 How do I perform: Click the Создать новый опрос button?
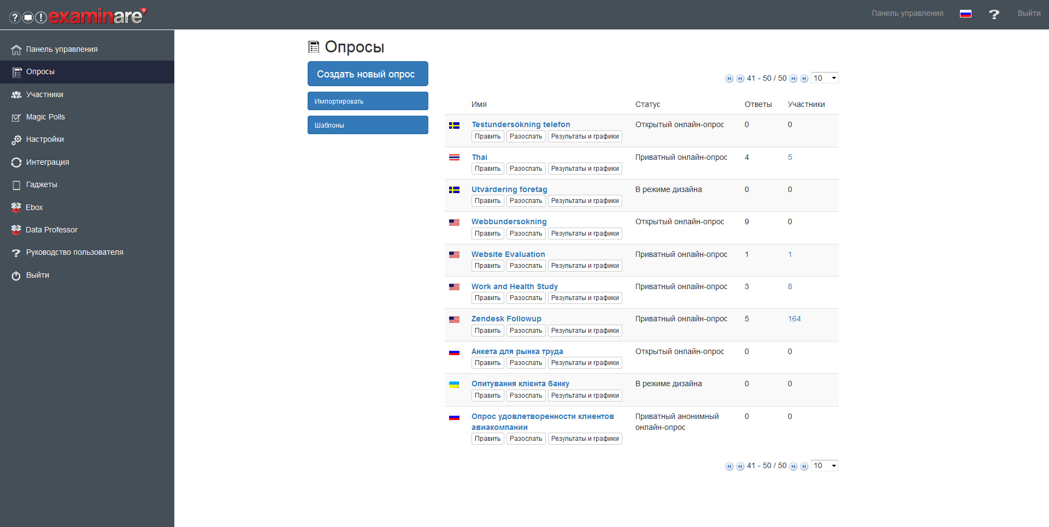pyautogui.click(x=367, y=74)
